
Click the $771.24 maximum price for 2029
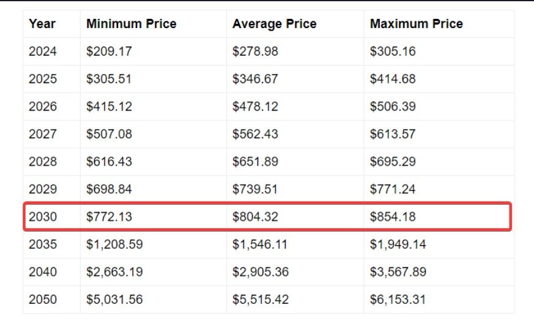click(393, 190)
